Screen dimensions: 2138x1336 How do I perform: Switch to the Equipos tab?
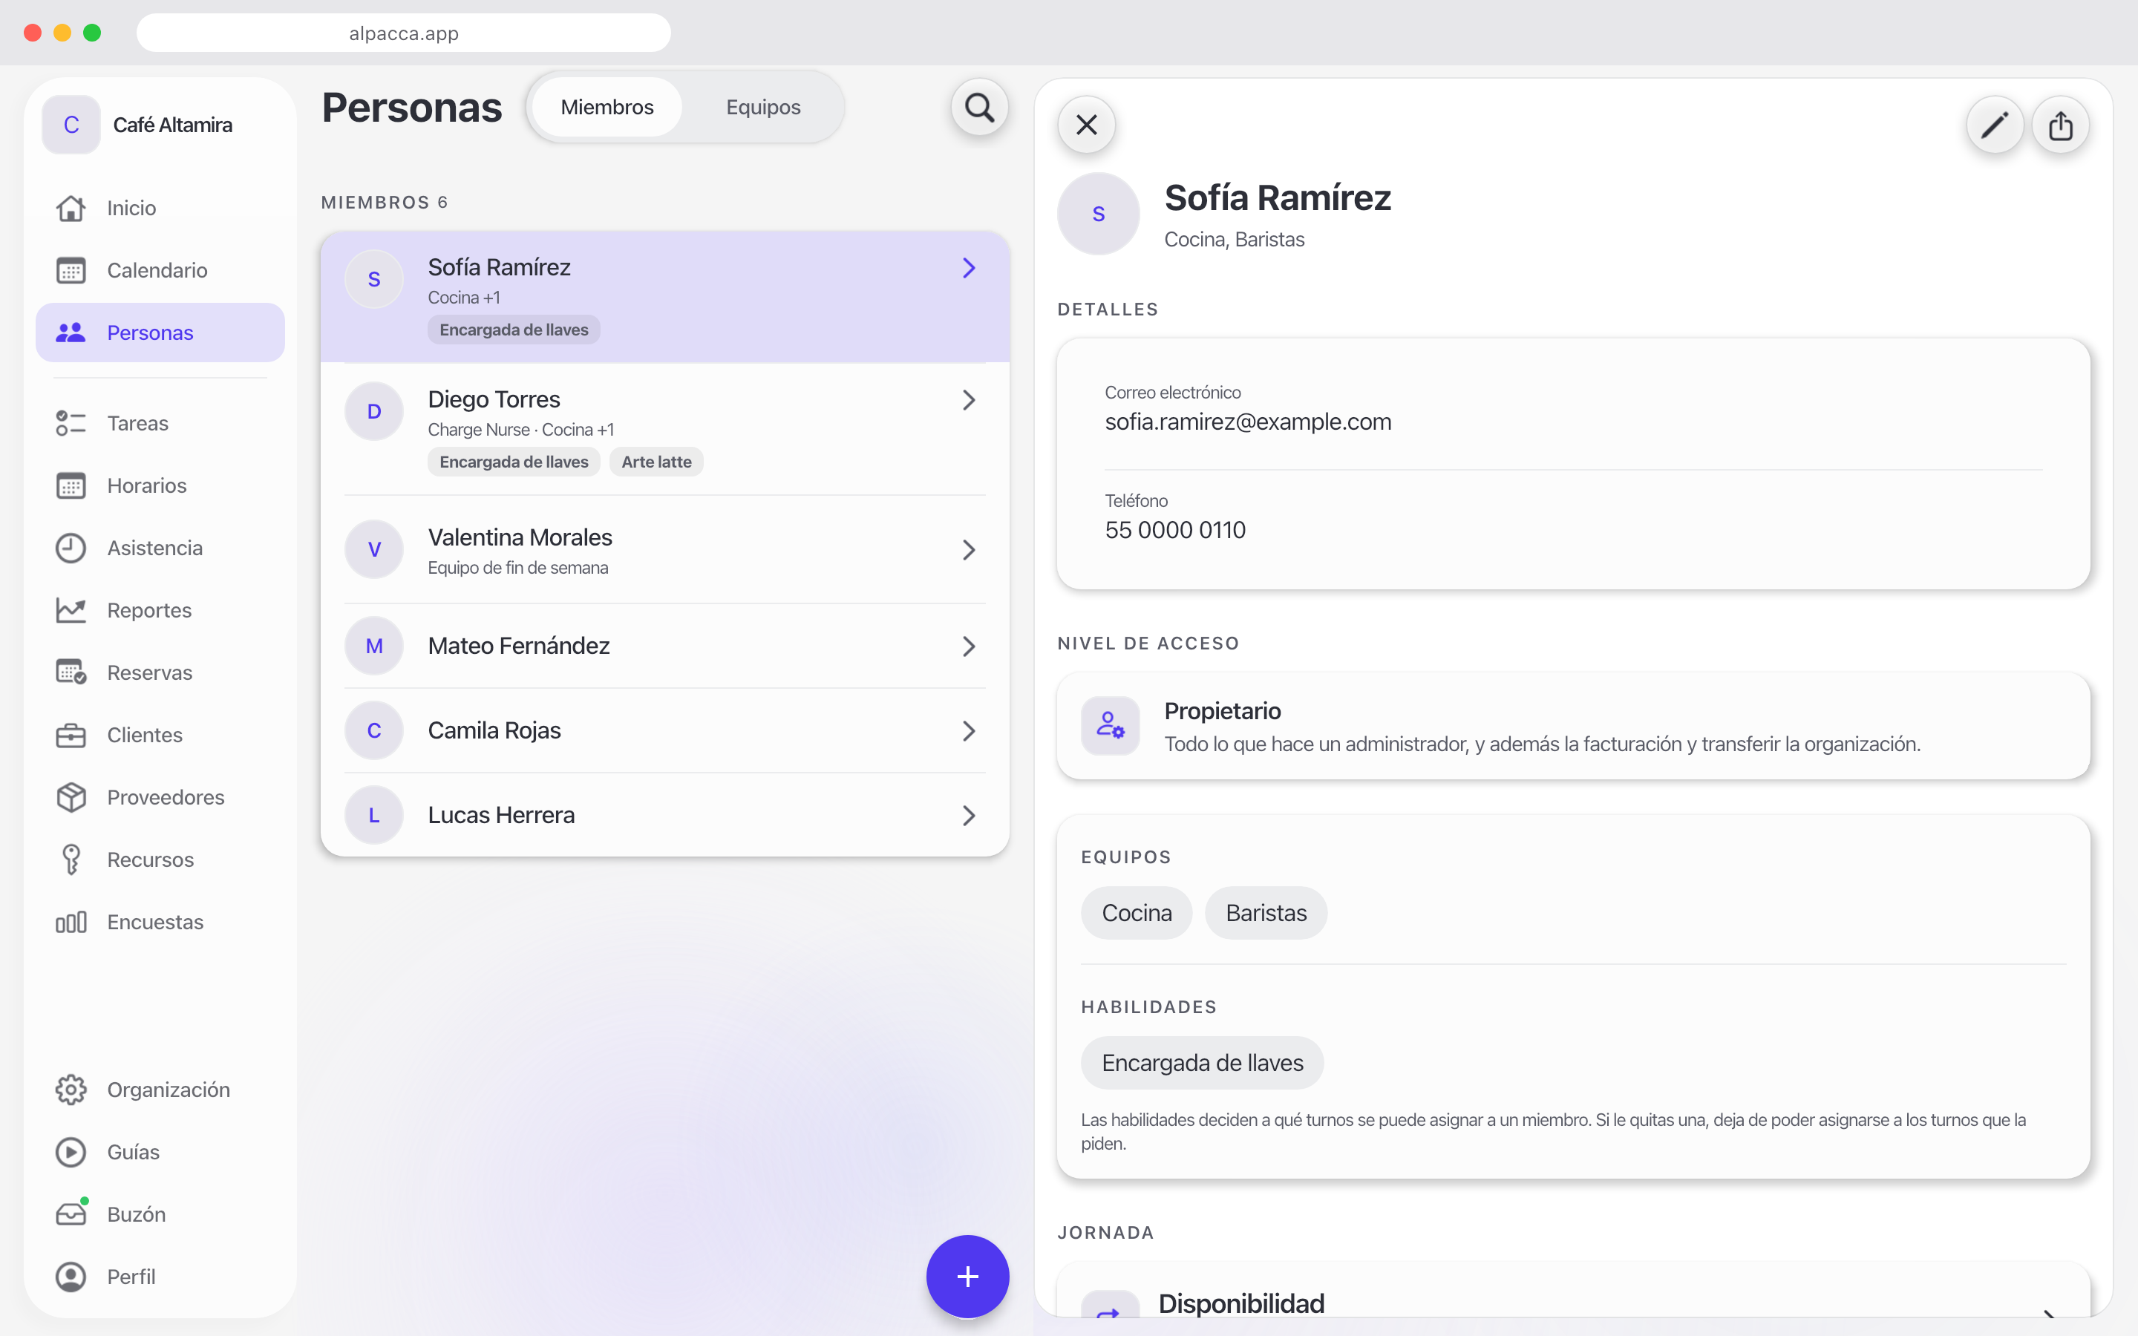point(763,107)
